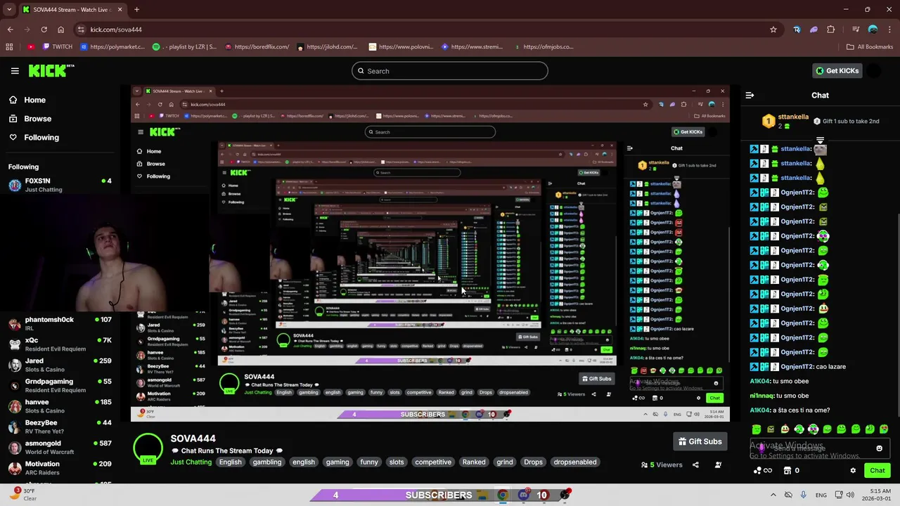Bookmark this page with star icon
Image resolution: width=900 pixels, height=506 pixels.
pos(773,30)
